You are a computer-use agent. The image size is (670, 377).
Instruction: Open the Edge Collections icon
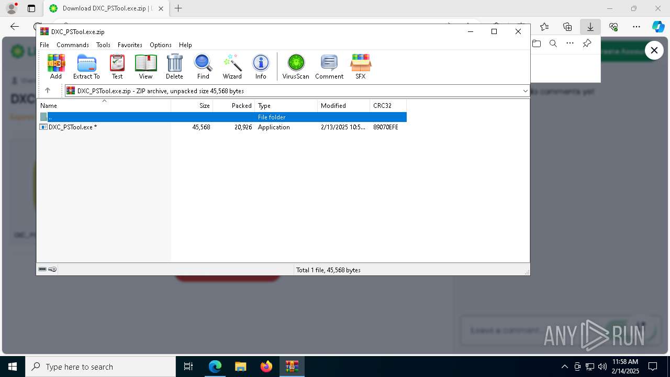click(x=567, y=27)
